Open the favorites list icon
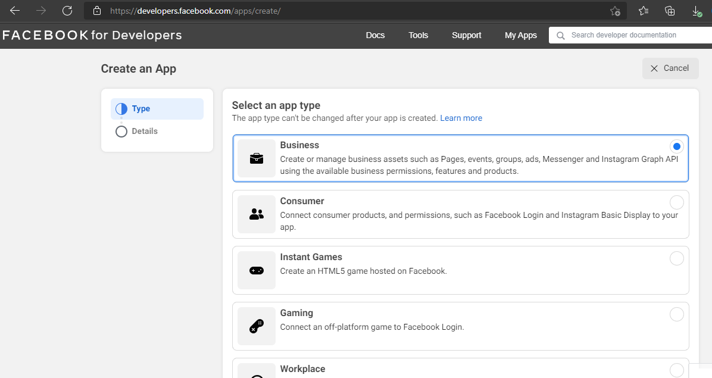712x378 pixels. click(643, 11)
